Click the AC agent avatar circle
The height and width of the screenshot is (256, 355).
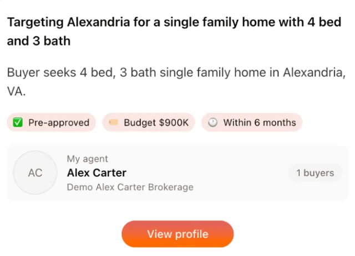point(35,173)
